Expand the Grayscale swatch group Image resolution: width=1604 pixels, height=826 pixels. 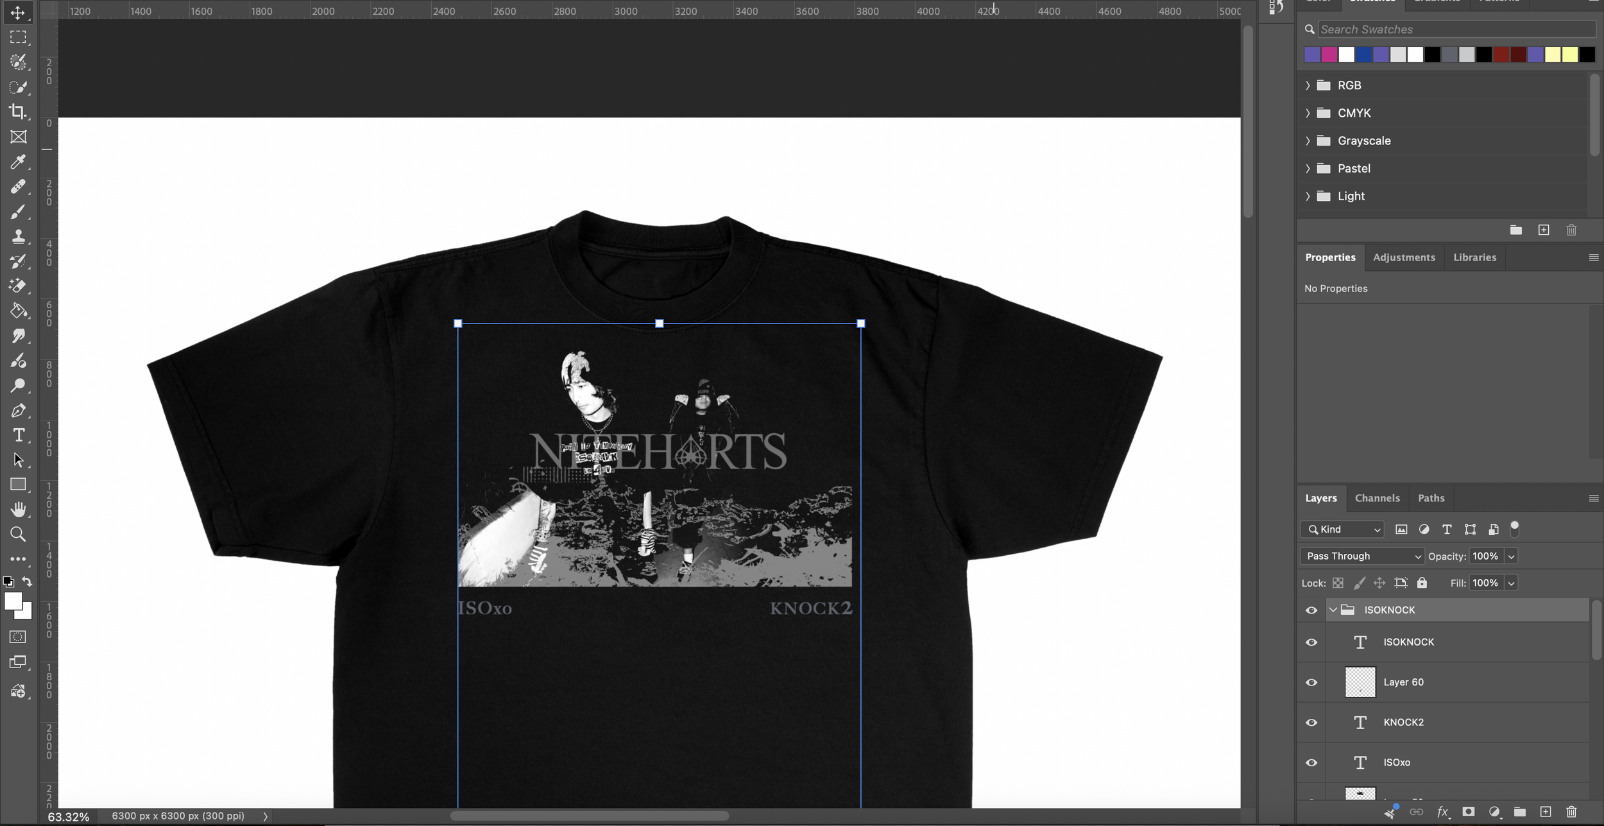point(1308,141)
